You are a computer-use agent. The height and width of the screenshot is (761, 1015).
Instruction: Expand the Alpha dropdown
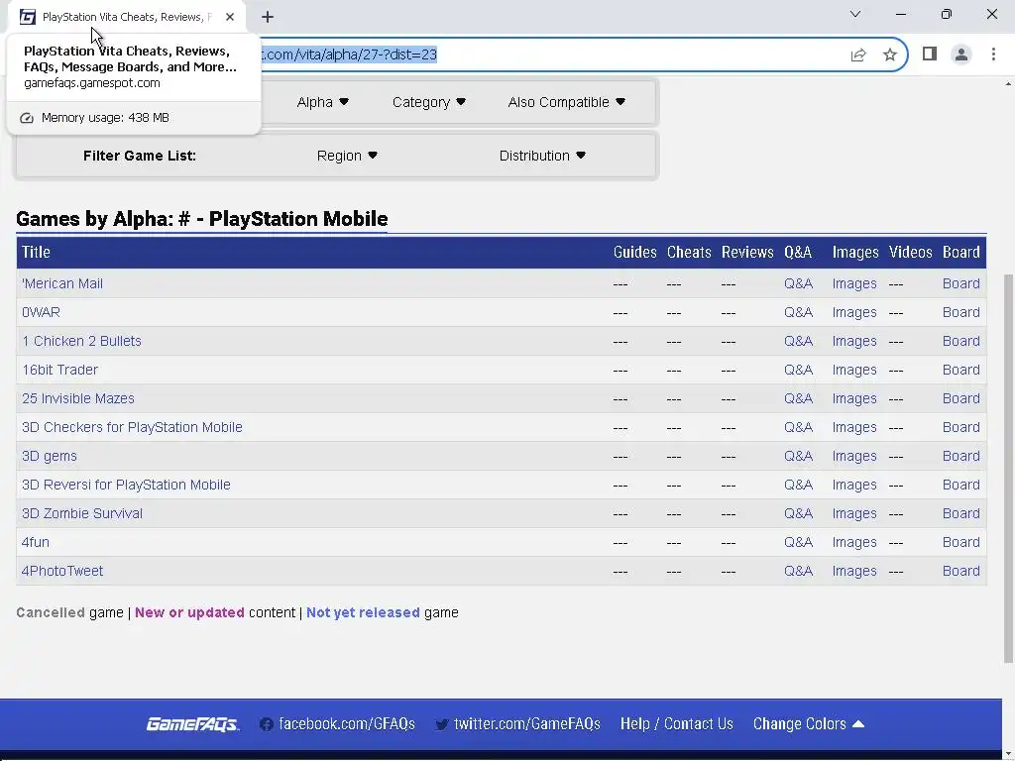[322, 102]
